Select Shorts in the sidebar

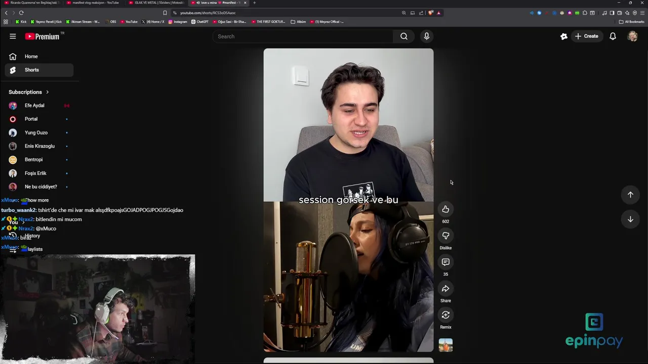(x=39, y=70)
